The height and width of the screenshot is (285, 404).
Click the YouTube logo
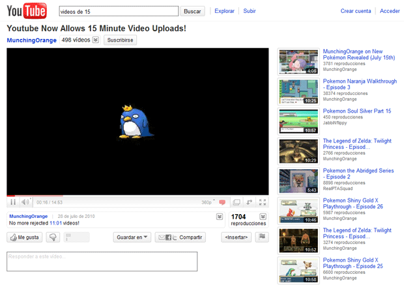click(27, 11)
